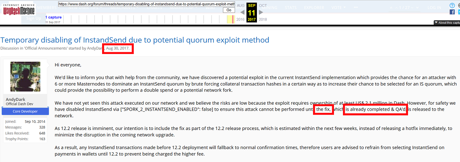The width and height of the screenshot is (460, 162).
Task: Click the 'Core Developer' badge
Action: point(25,111)
